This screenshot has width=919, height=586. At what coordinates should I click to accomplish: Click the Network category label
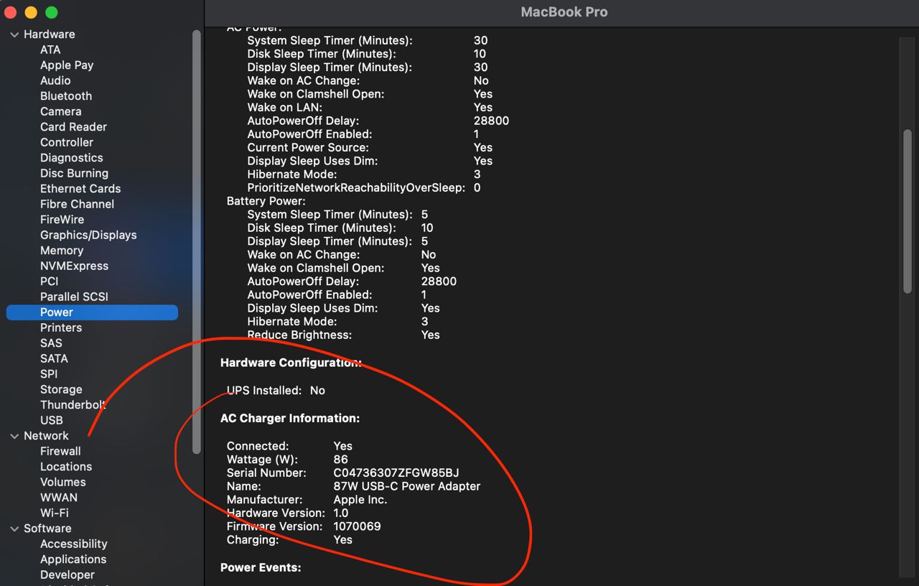click(x=46, y=436)
